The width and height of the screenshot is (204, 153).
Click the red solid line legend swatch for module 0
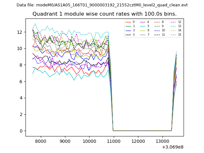point(128,22)
